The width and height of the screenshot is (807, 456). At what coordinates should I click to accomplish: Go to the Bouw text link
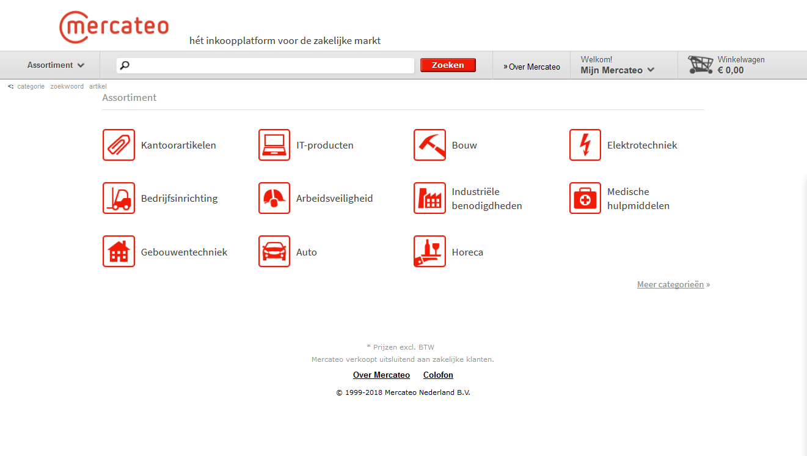coord(464,145)
